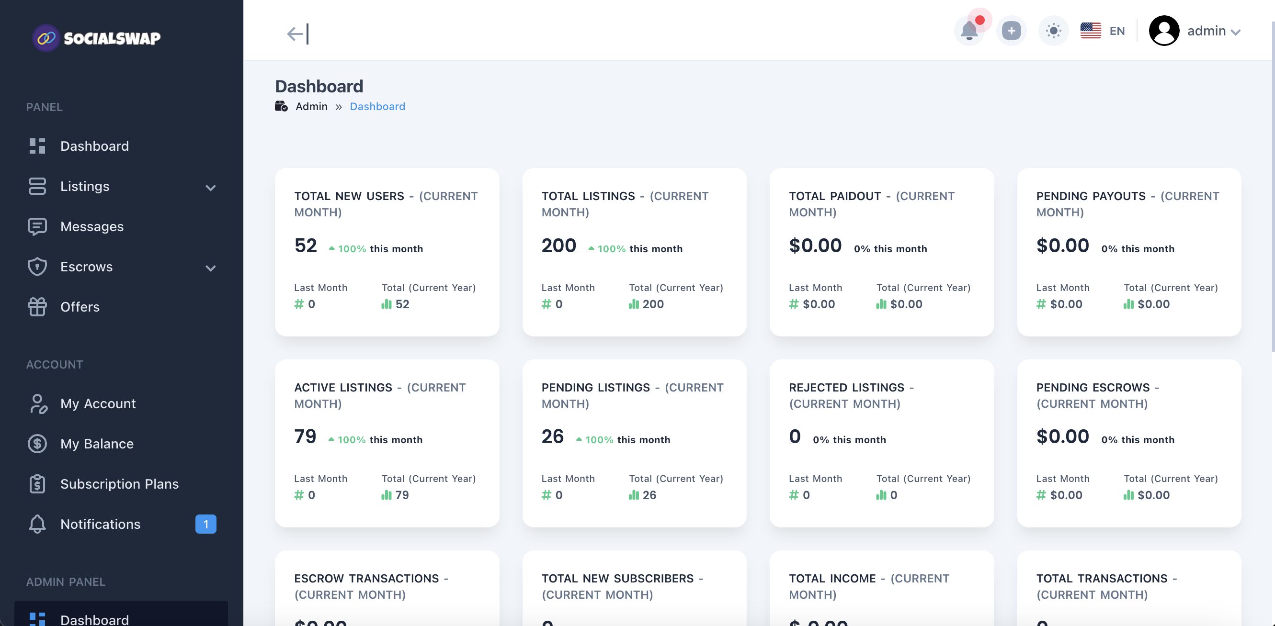Click the plus quick-add icon in header
This screenshot has width=1275, height=626.
1011,31
